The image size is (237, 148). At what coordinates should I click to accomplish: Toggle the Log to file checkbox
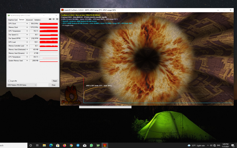[9, 81]
